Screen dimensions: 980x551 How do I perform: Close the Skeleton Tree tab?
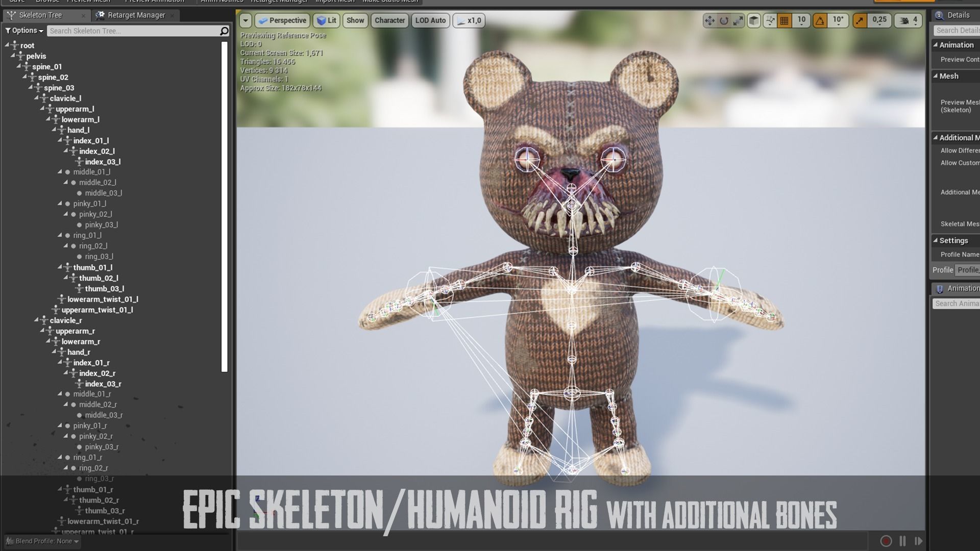pos(83,16)
